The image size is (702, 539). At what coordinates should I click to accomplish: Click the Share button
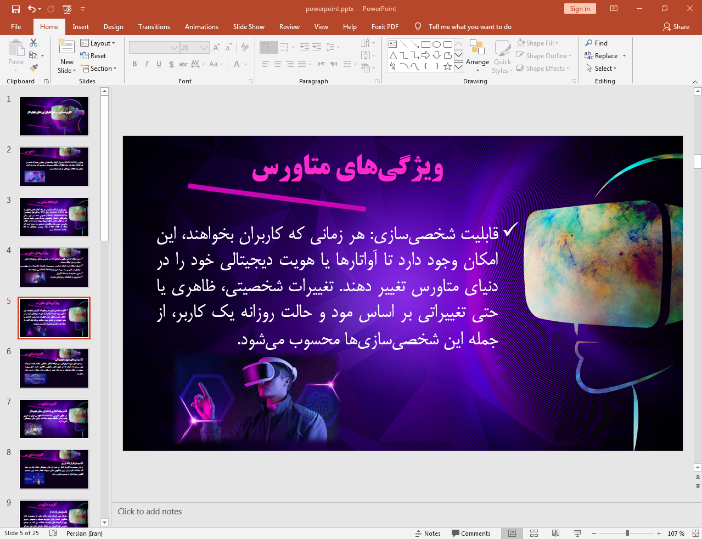click(x=676, y=27)
